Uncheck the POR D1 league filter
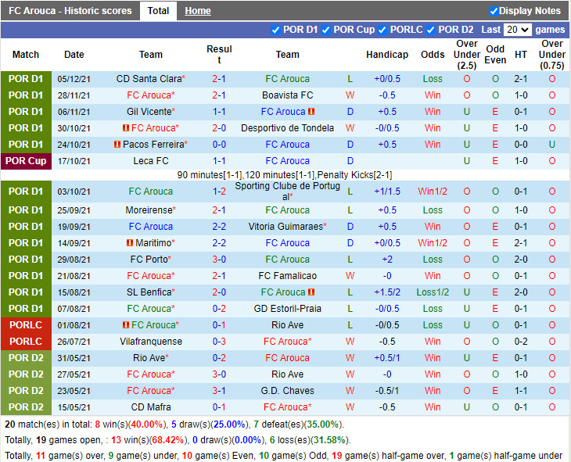 (275, 30)
